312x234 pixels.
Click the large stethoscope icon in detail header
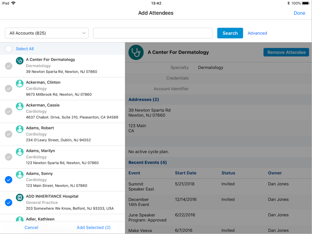(136, 53)
